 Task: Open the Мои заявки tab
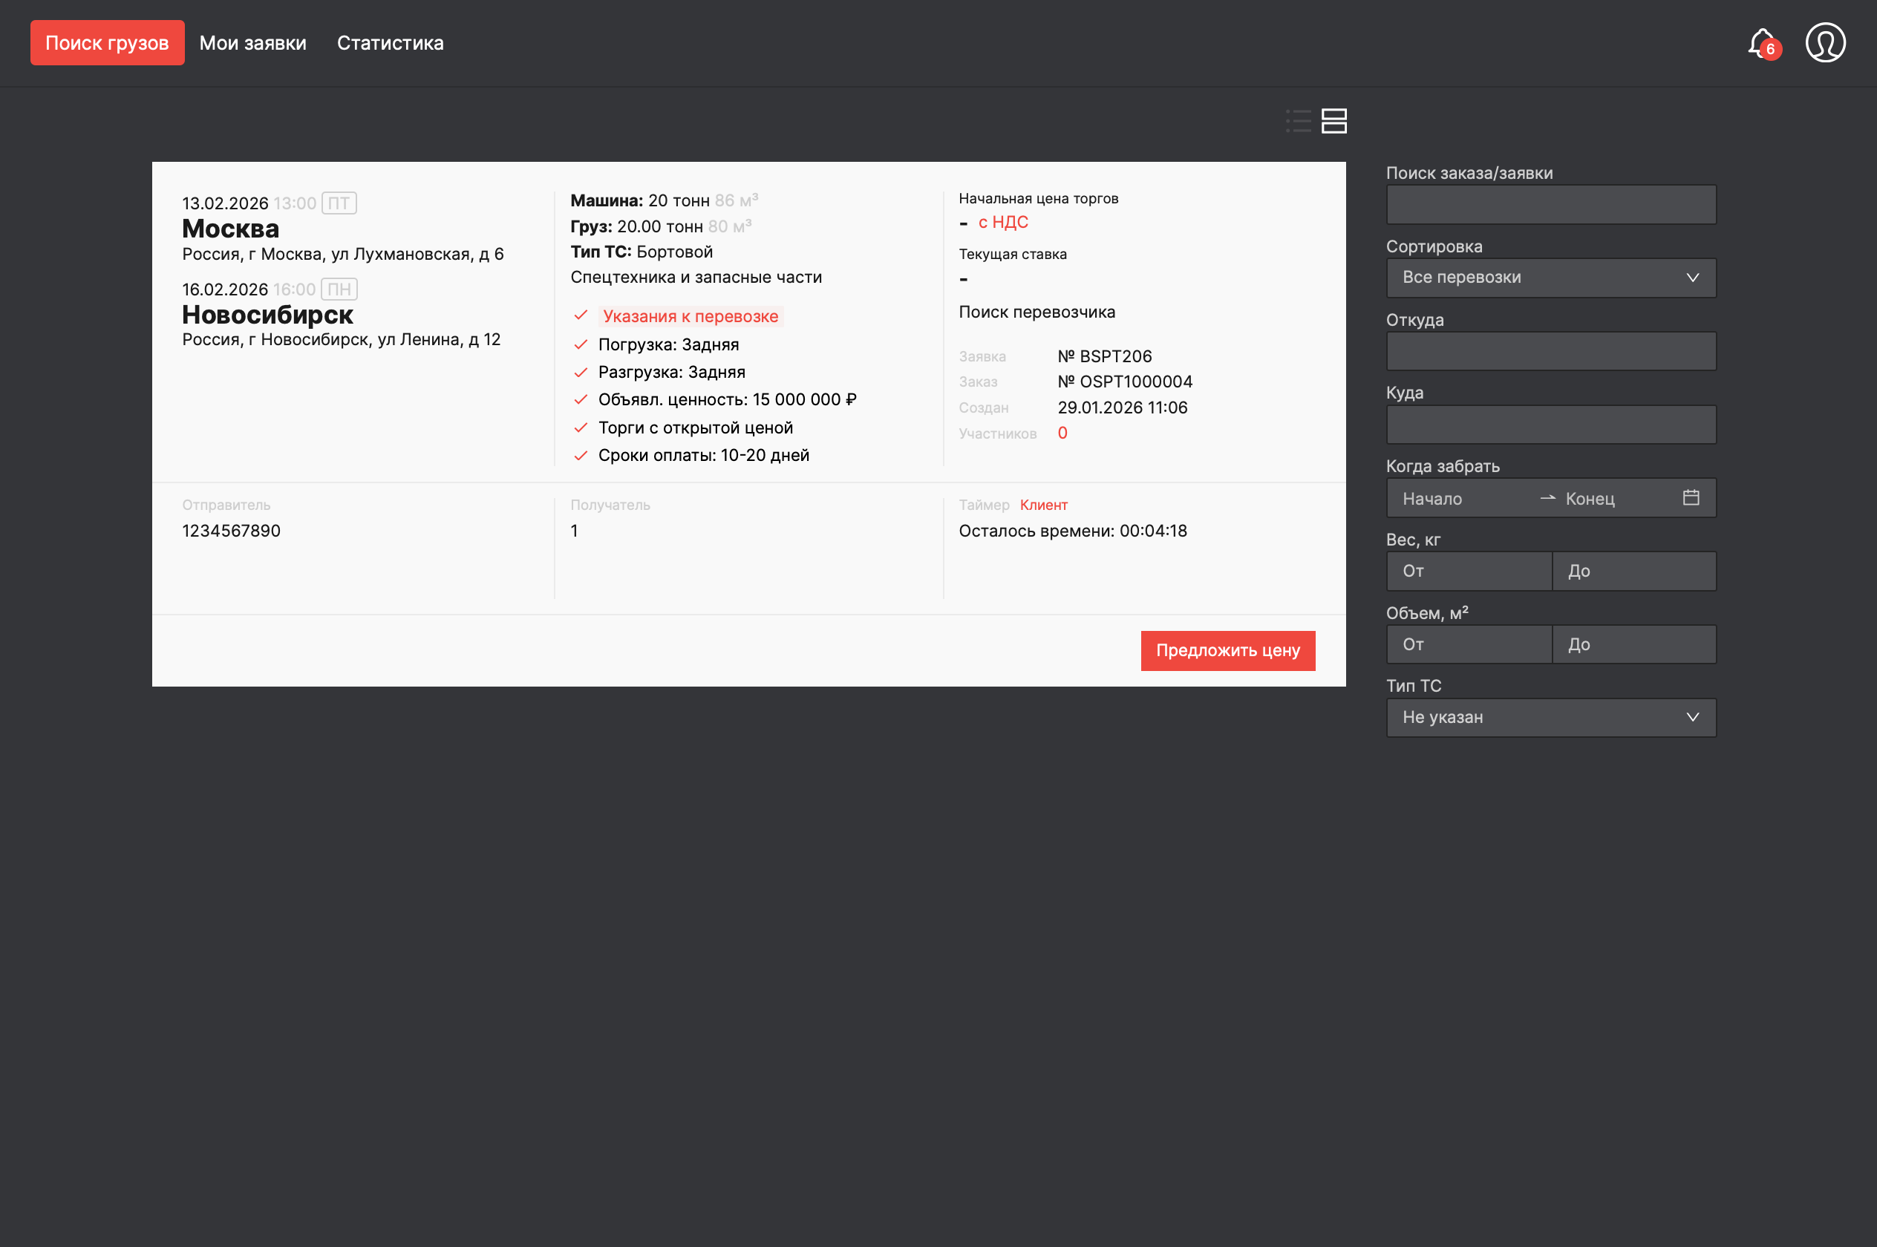[253, 43]
